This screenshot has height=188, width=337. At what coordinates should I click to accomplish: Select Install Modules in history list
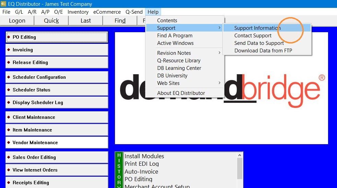click(x=144, y=156)
